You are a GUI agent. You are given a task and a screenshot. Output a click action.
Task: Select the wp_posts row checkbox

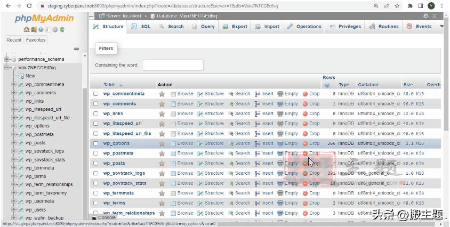click(96, 164)
